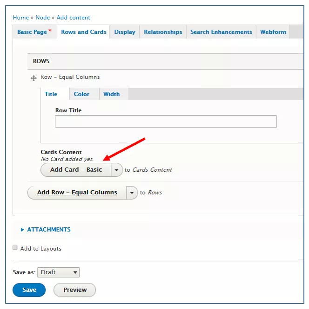
Task: Open the Add Card dropdown arrow
Action: click(x=116, y=170)
